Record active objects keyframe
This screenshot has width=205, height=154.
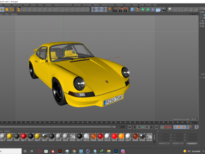[162, 127]
